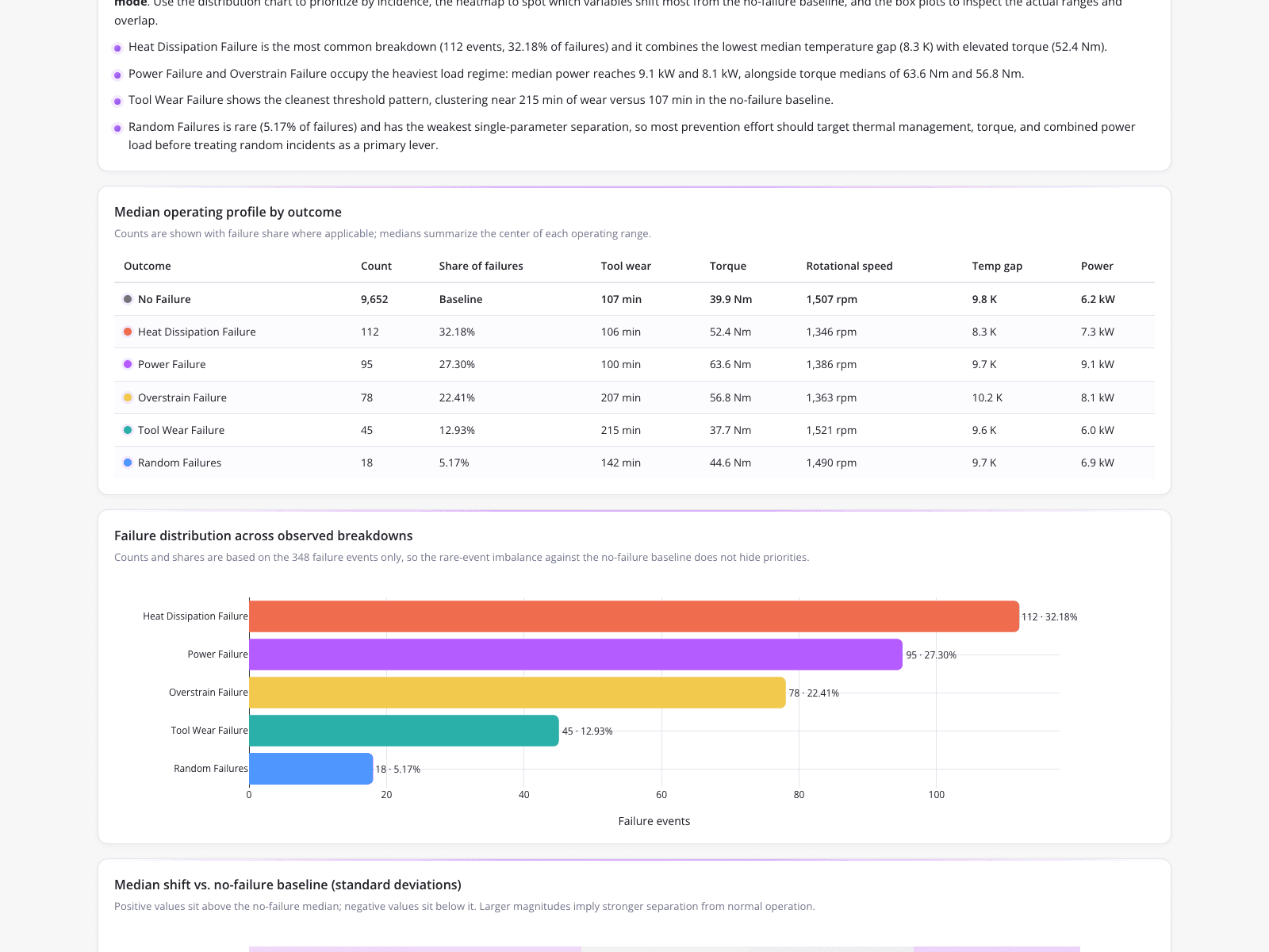This screenshot has width=1269, height=952.
Task: Click the '95 · 27.30%' bar label
Action: [x=931, y=655]
